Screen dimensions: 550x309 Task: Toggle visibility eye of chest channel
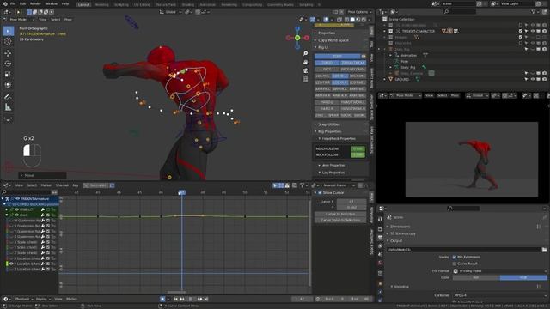tap(16, 215)
